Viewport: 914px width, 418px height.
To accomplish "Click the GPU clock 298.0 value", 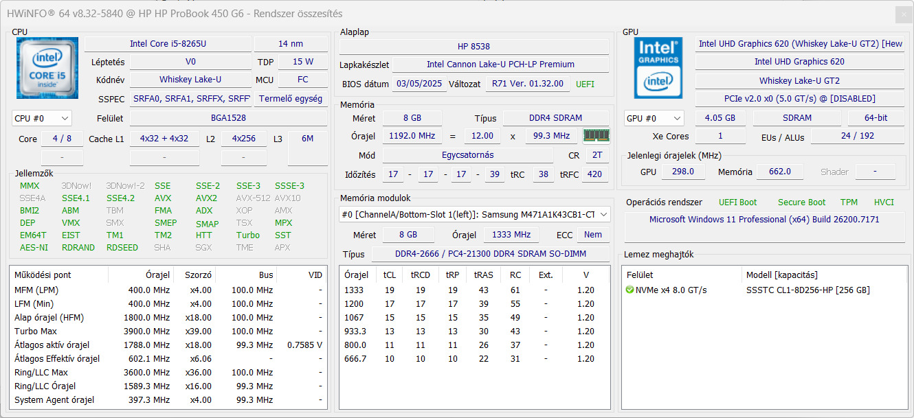I will pyautogui.click(x=682, y=172).
